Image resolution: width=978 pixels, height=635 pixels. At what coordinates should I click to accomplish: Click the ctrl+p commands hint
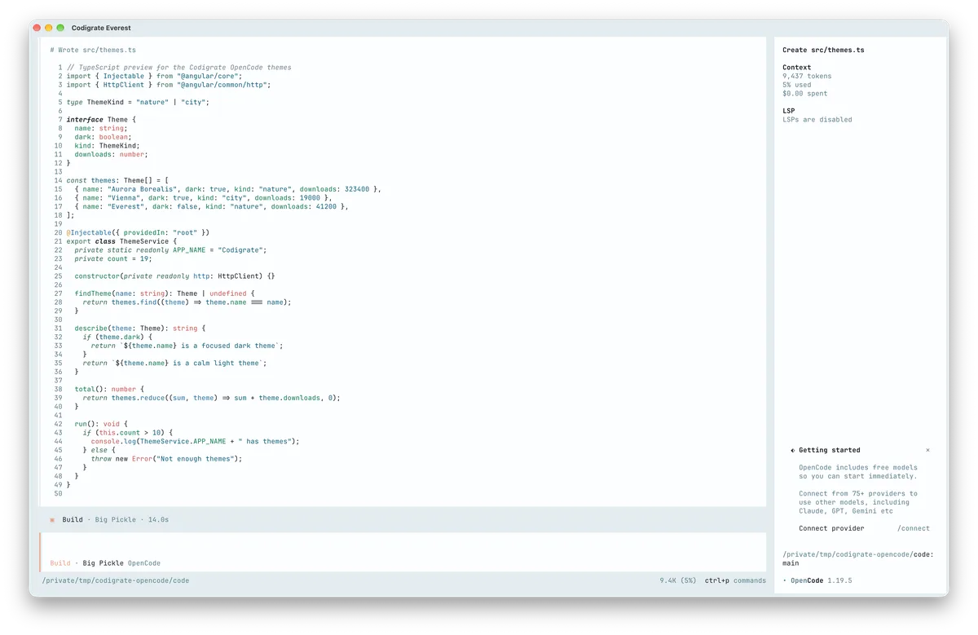735,580
